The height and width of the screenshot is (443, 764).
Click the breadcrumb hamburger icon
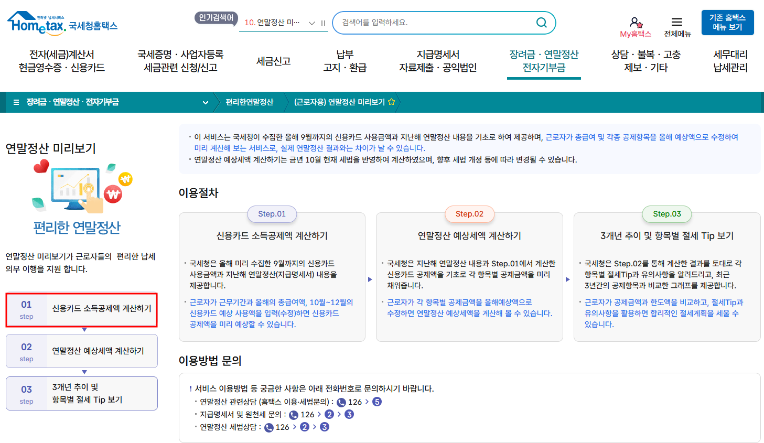pos(17,102)
